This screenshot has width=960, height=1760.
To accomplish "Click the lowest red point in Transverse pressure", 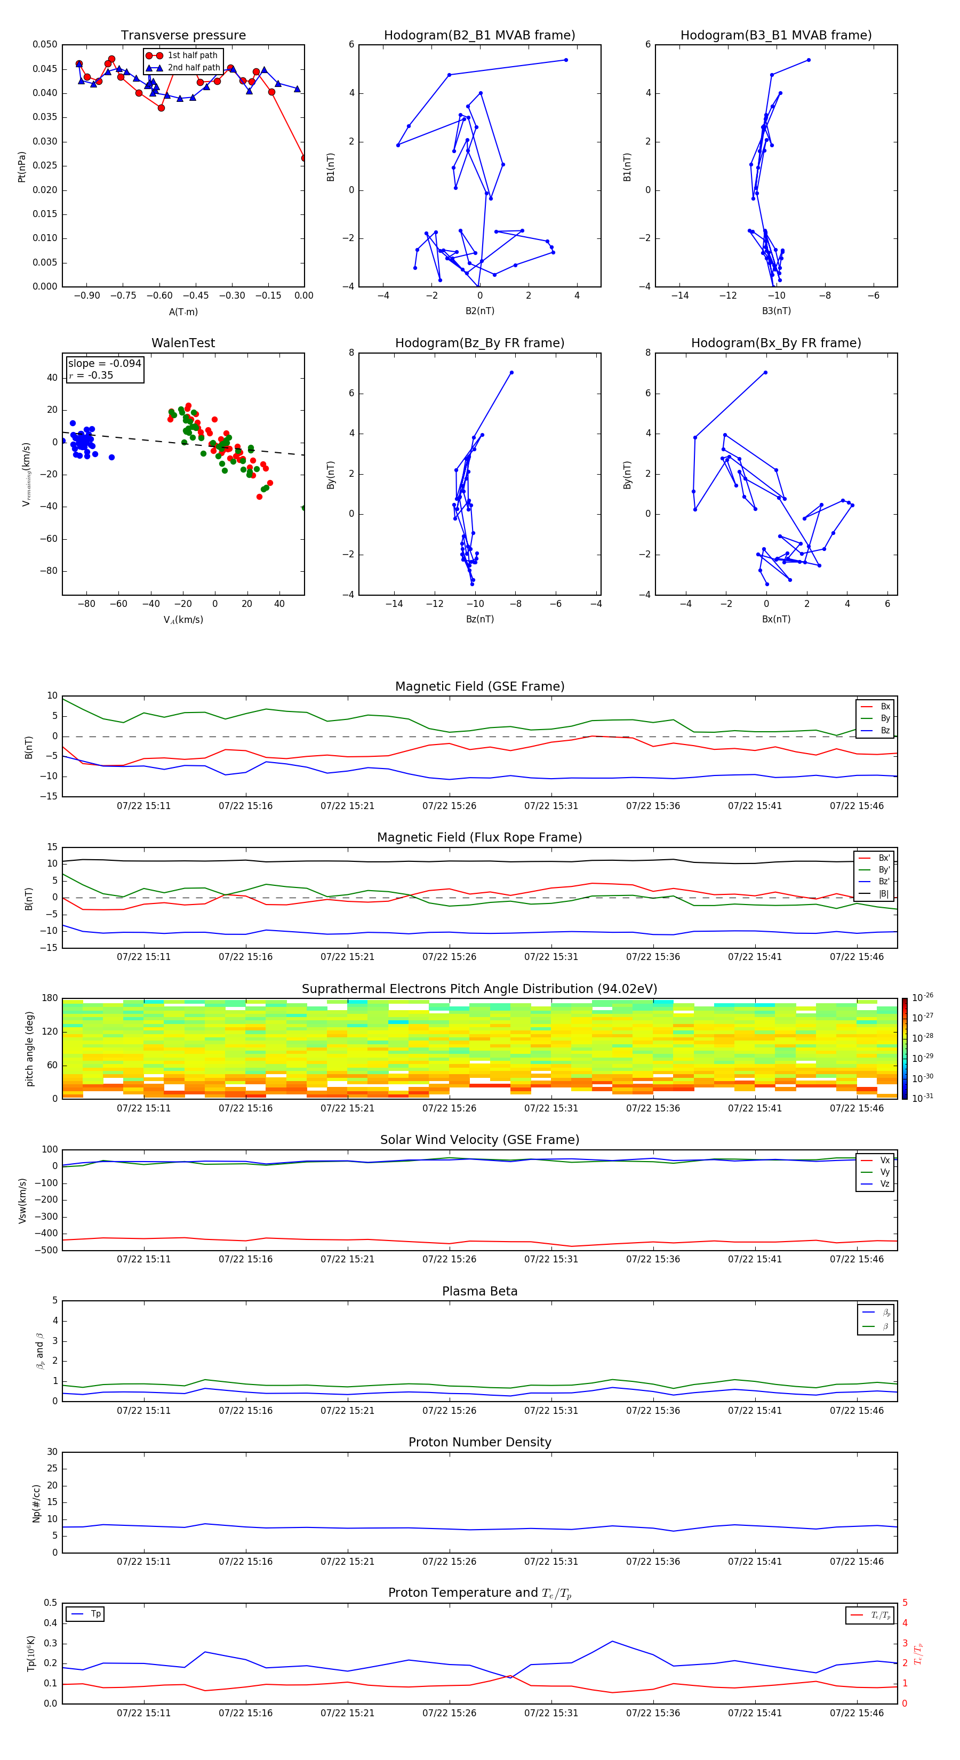I will 303,158.
